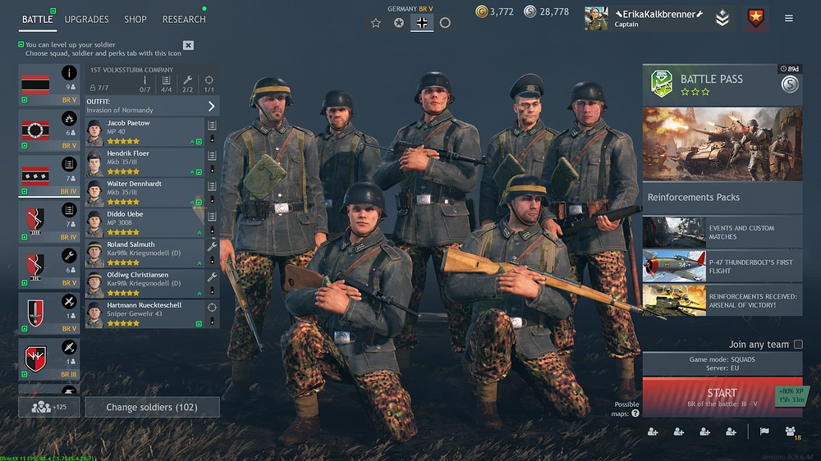Click the first invite friend slot icon

coord(653,431)
